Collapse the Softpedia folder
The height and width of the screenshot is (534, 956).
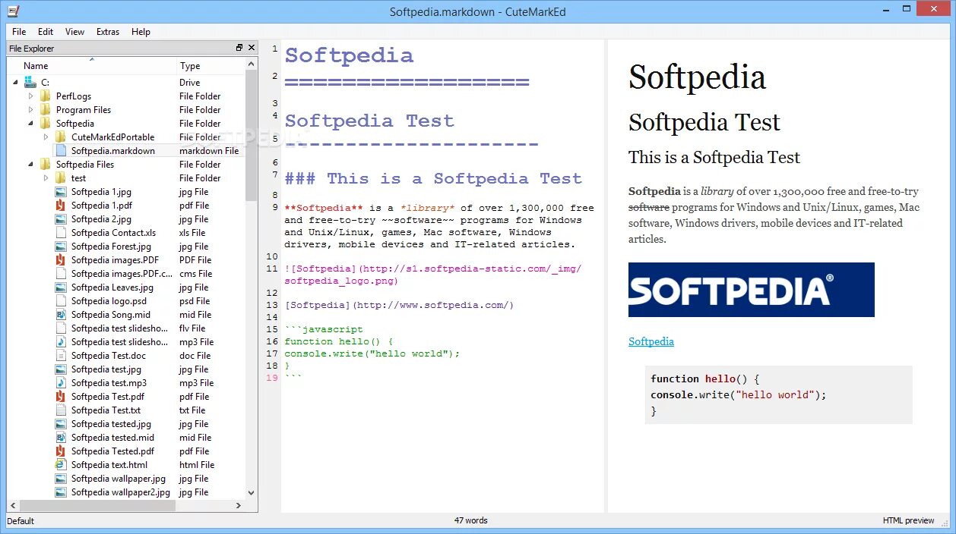click(x=31, y=124)
